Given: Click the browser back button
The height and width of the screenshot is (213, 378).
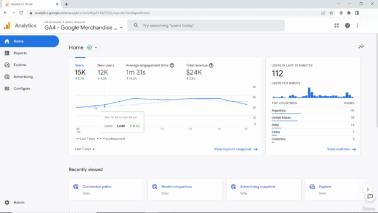Looking at the screenshot, I should [5, 13].
